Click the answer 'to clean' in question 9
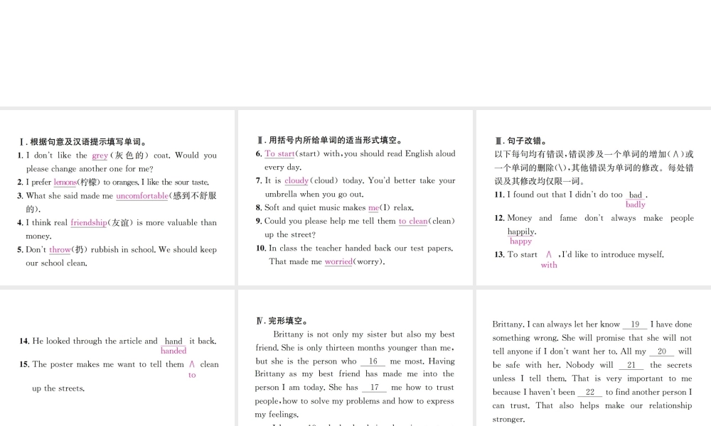 (413, 222)
